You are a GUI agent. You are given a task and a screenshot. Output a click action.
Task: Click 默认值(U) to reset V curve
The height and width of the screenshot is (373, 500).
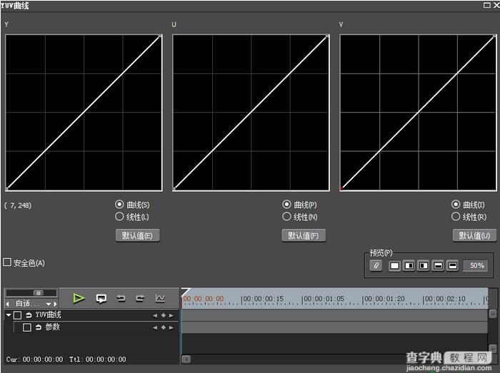pos(474,235)
